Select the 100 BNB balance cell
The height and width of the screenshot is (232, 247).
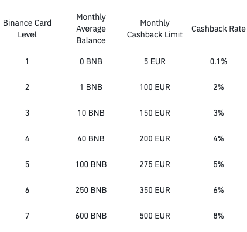tap(91, 164)
